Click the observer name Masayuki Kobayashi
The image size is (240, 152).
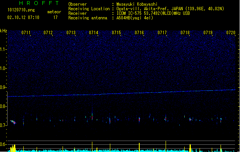pos(137,4)
